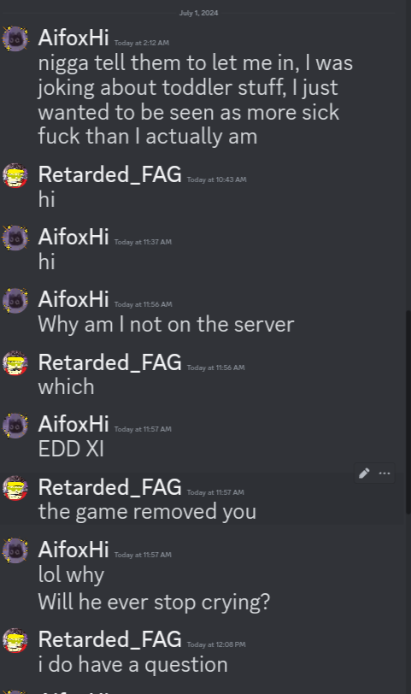Select the 'Why am I not on the server' message
Screen dimensions: 411x694
(166, 325)
